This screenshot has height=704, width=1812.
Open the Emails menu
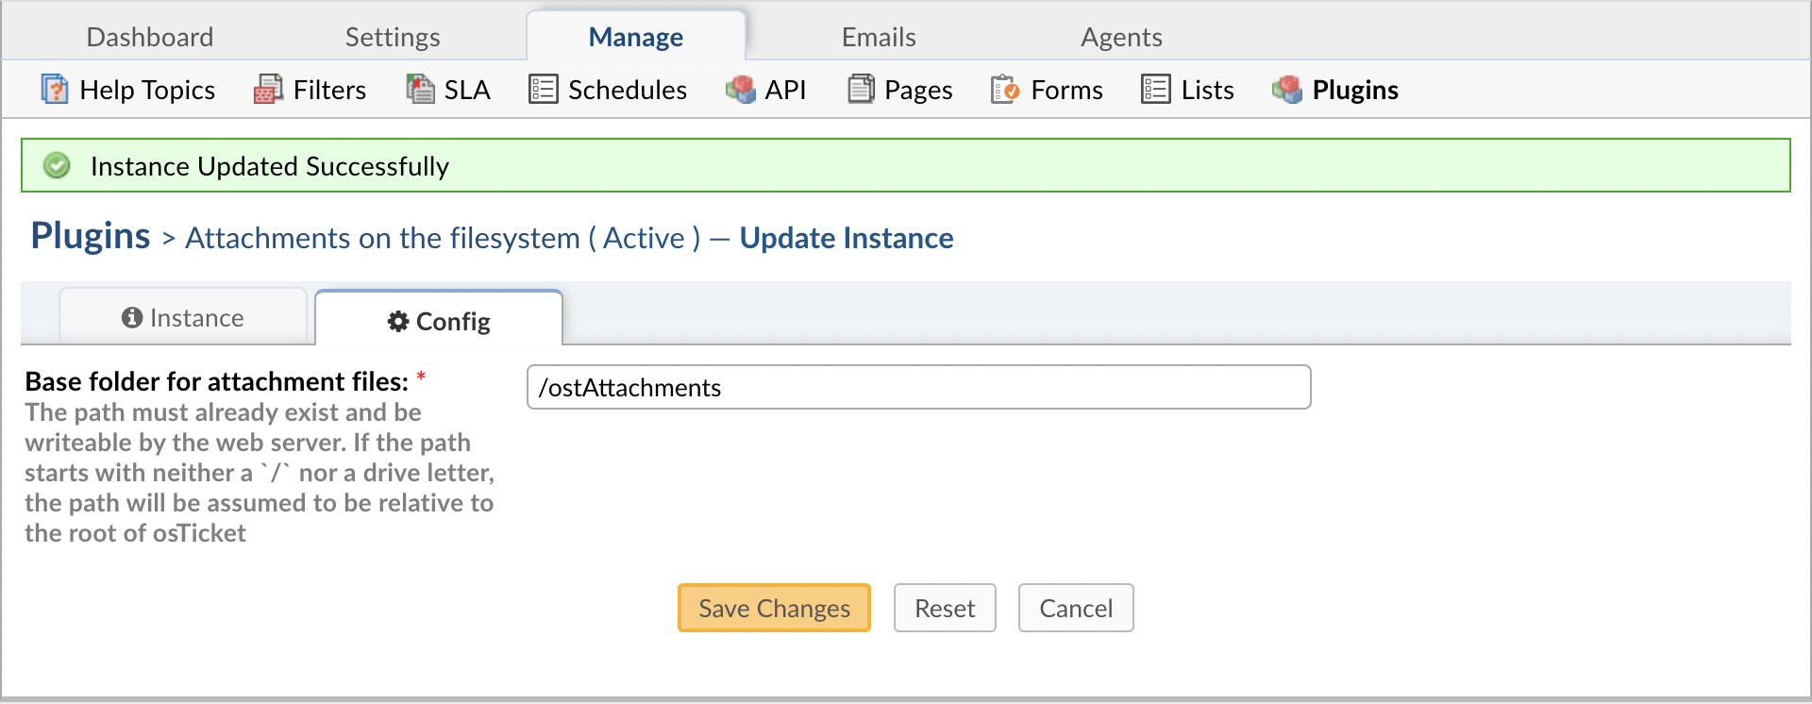[879, 37]
